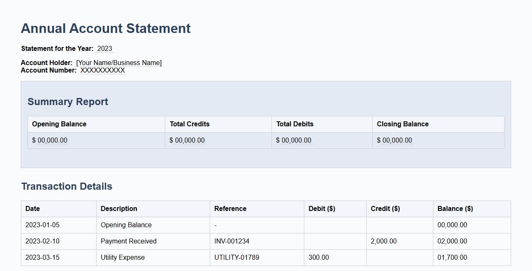Select the Summary Report heading

(x=67, y=101)
